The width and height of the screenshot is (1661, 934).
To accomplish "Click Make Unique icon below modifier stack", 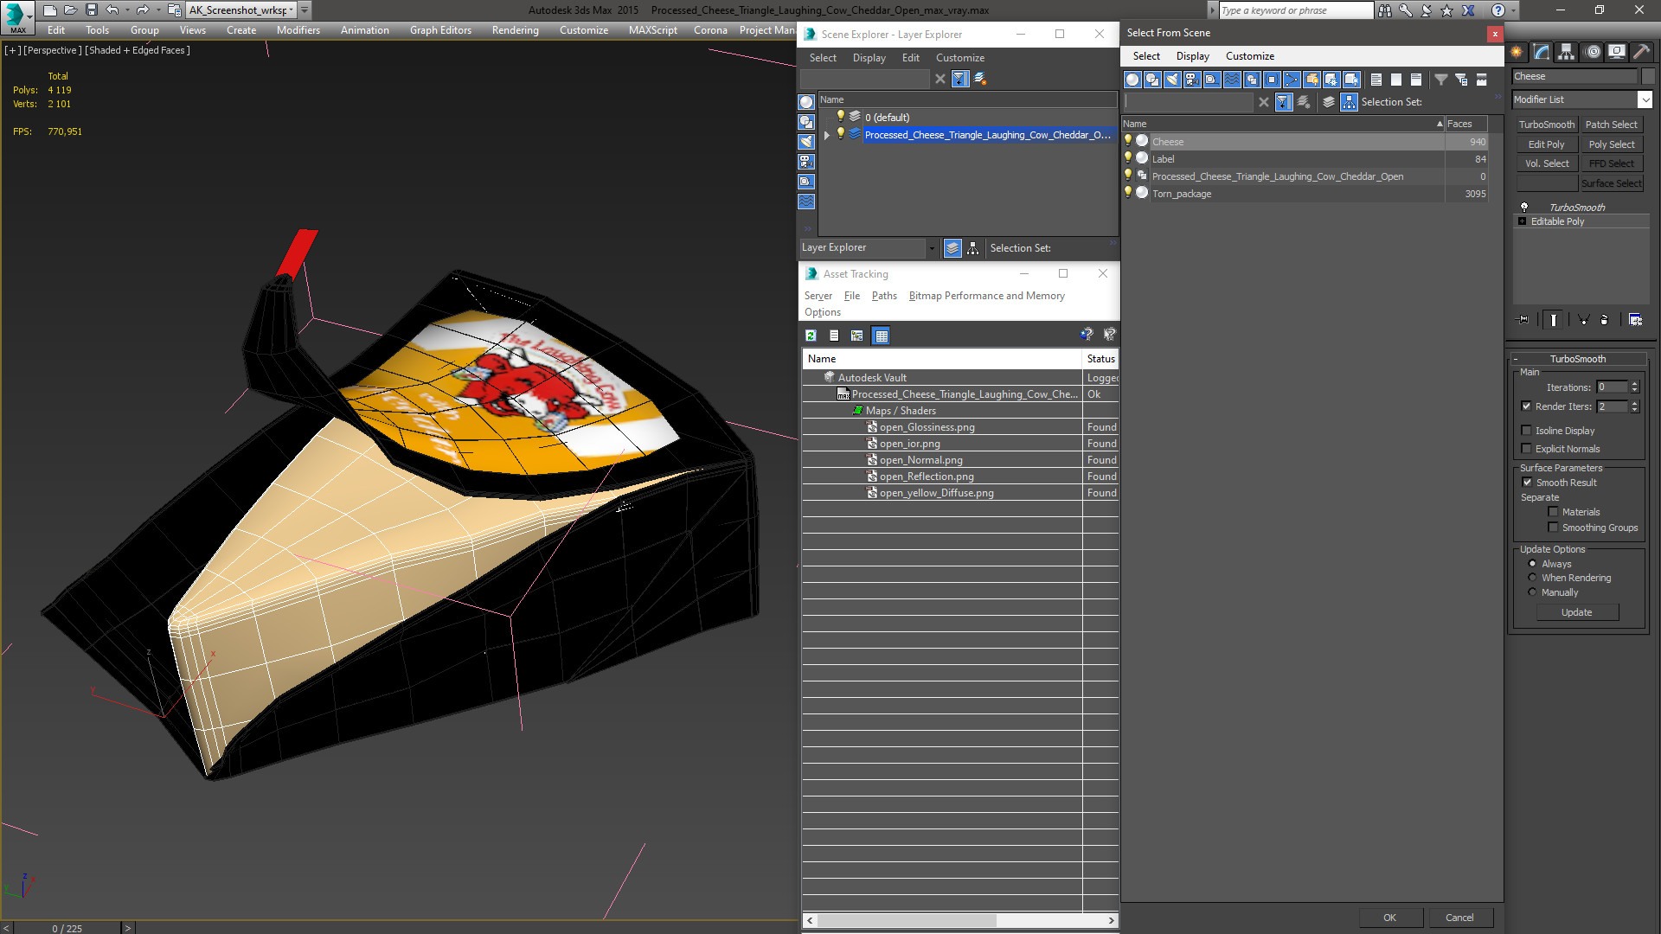I will click(1584, 320).
